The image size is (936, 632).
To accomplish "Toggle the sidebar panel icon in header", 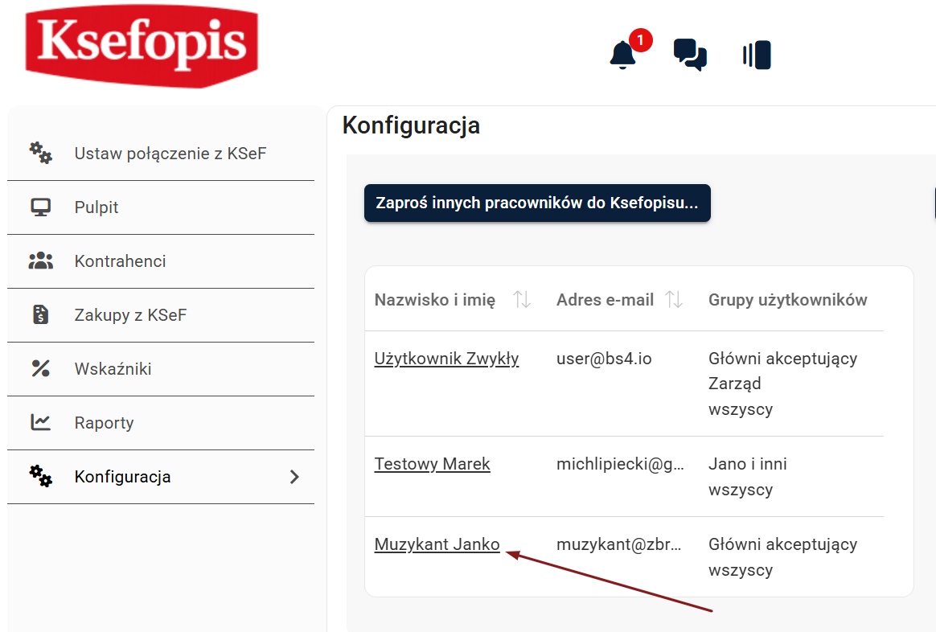I will (x=757, y=55).
